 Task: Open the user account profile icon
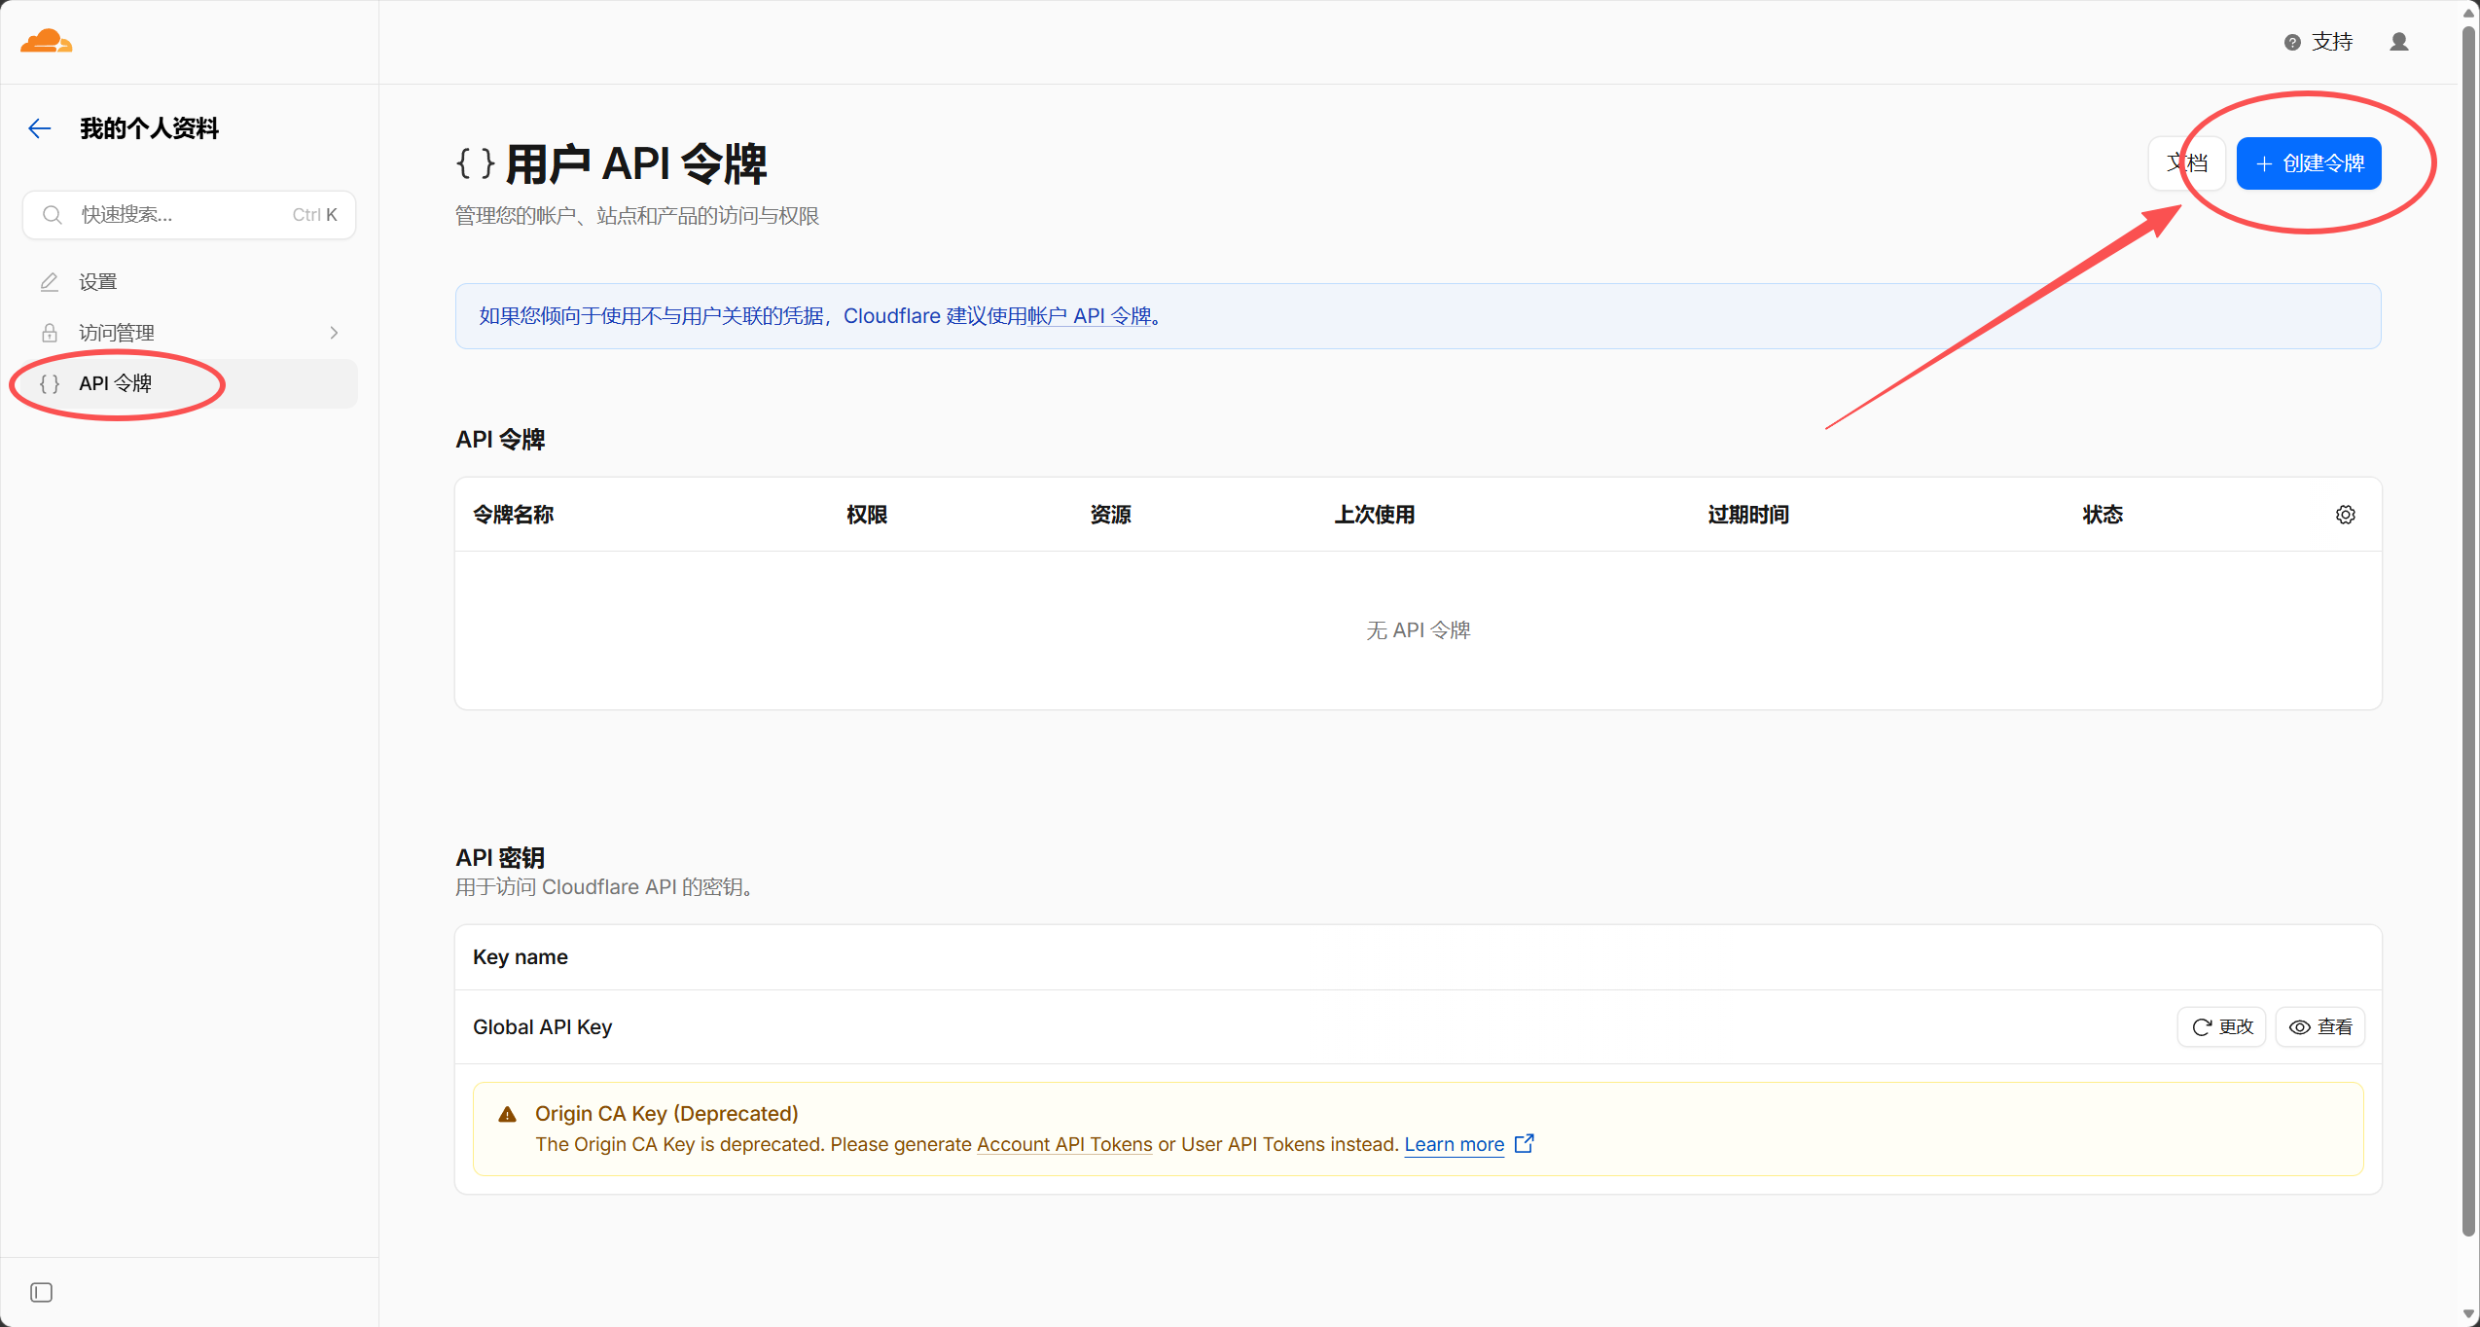pyautogui.click(x=2399, y=42)
